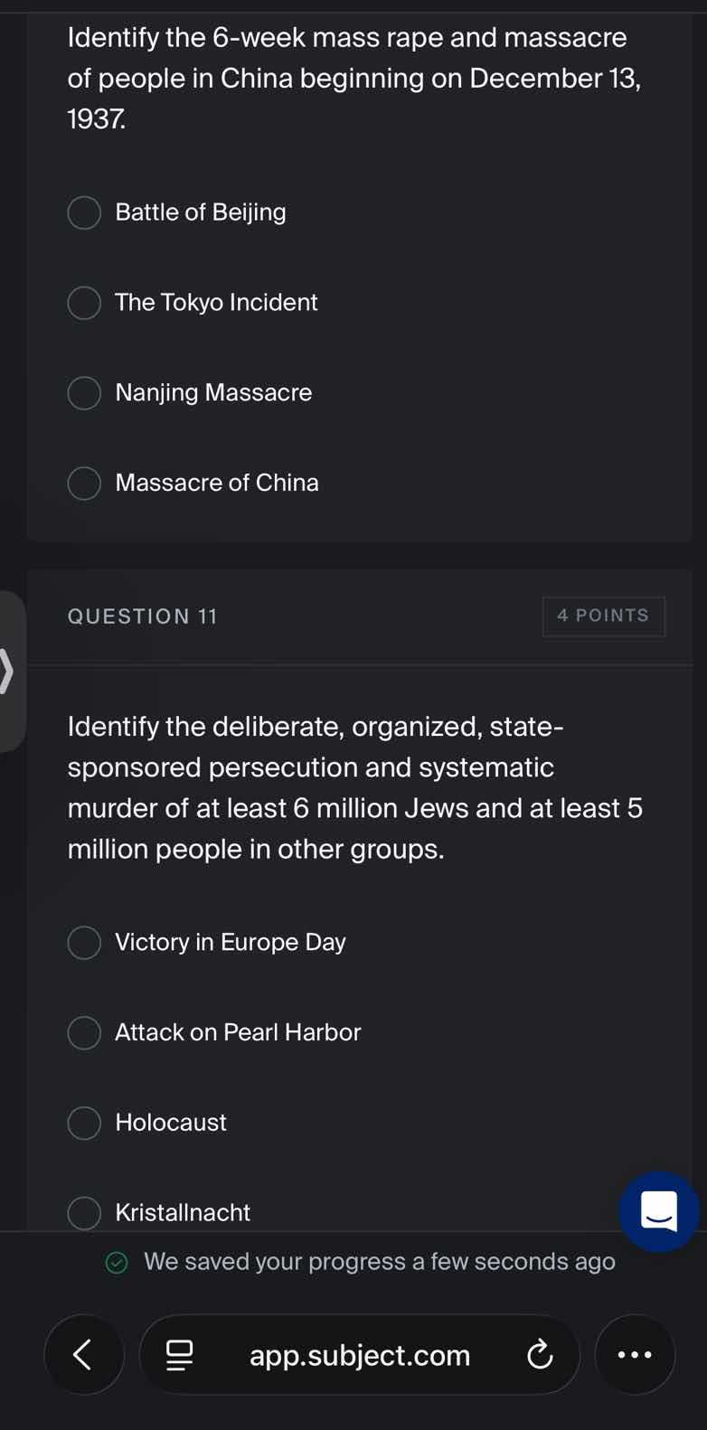The image size is (707, 1430).
Task: Choose the "Massacre of China" answer
Action: click(x=83, y=483)
